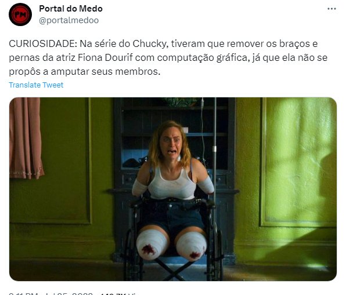Open Portal do Medo's round profile avatar

tap(20, 14)
